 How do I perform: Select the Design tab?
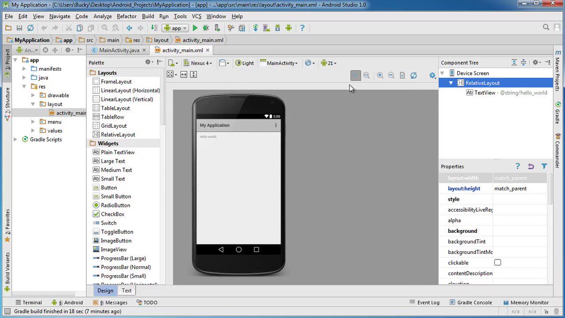click(105, 290)
